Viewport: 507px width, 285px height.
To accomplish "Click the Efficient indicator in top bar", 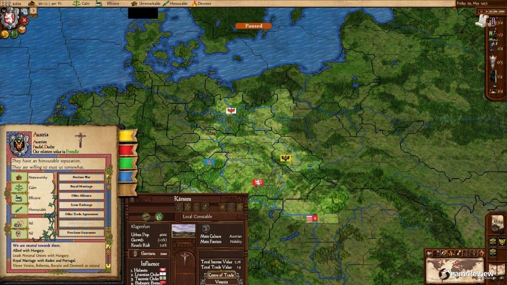I will (x=107, y=3).
